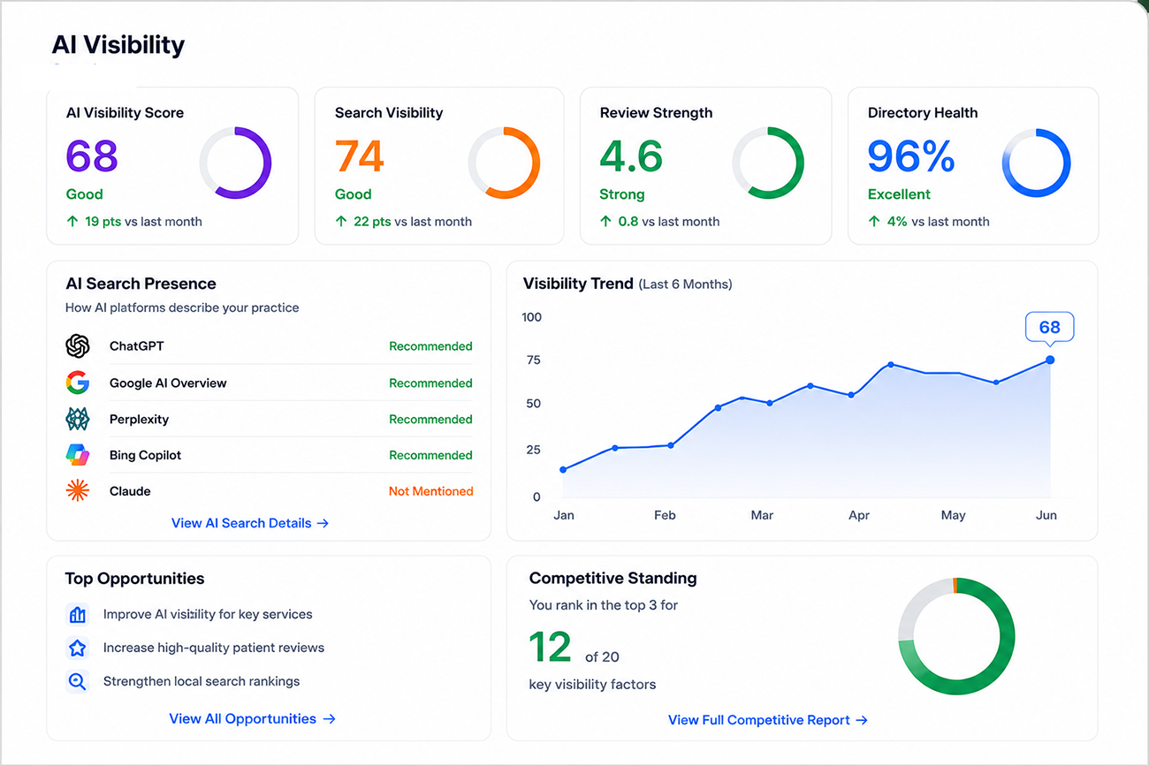Select Increase high-quality patient reviews
Viewport: 1149px width, 766px height.
click(214, 648)
